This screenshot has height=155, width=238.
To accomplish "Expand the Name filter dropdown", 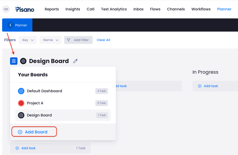I will (51, 40).
